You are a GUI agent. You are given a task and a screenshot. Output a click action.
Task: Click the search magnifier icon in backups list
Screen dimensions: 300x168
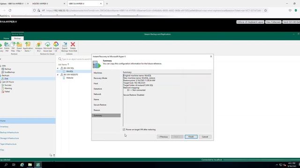60,59
